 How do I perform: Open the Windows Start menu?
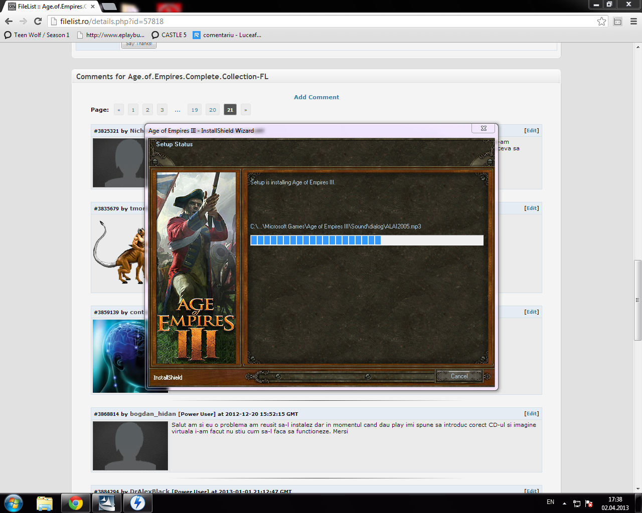(x=14, y=503)
